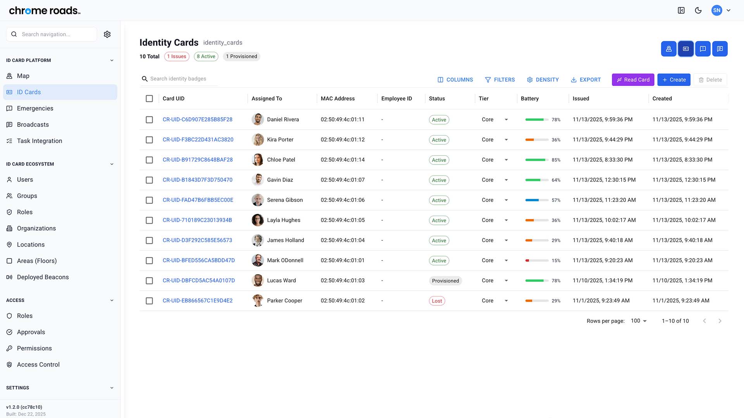Screen dimensions: 744x418
Task: Toggle dark mode moon icon
Action: [698, 10]
